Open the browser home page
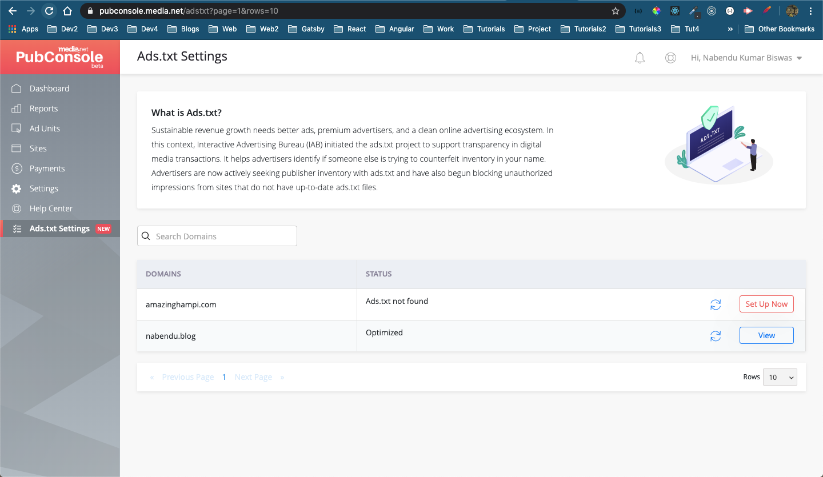823x477 pixels. click(67, 11)
